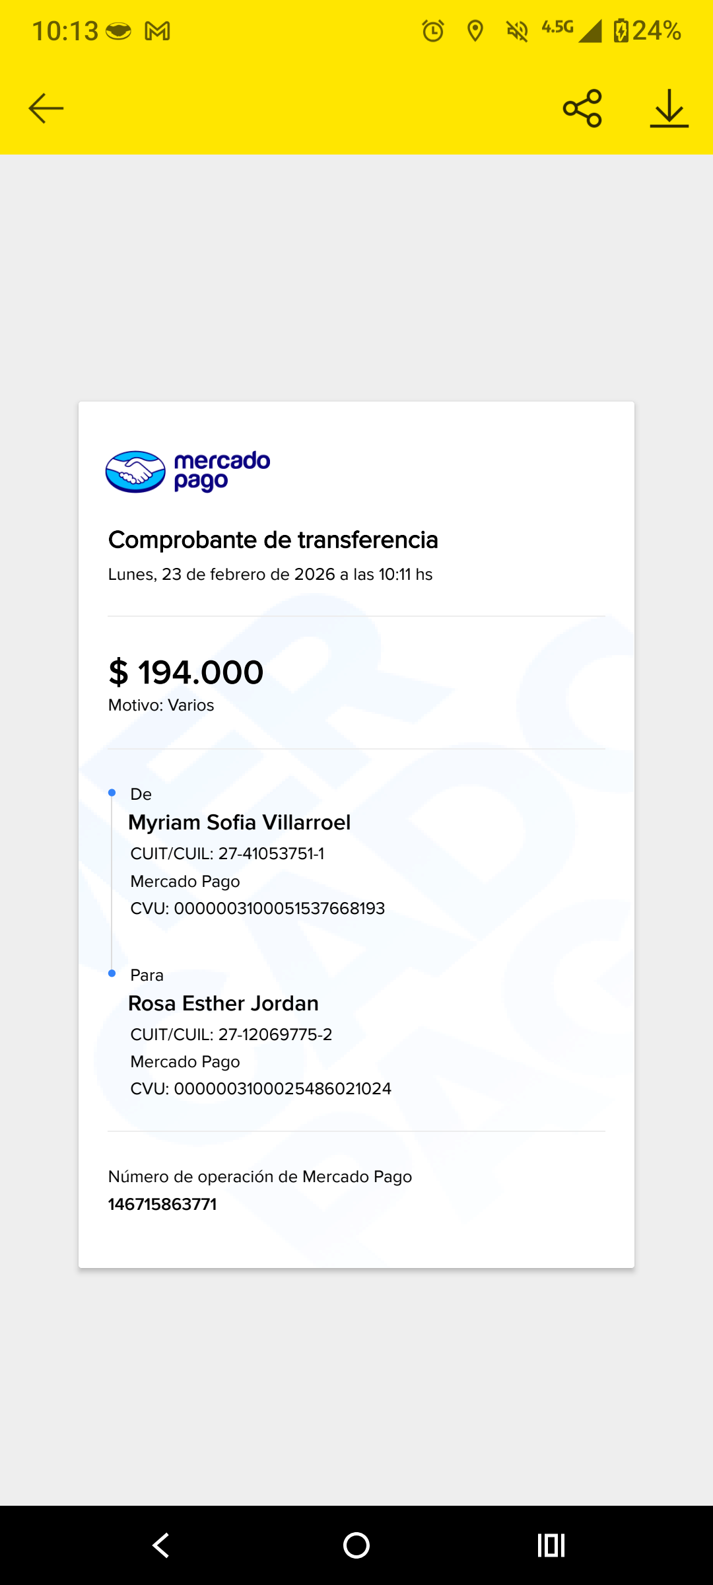
Task: Tap the battery indicator icon
Action: pyautogui.click(x=621, y=31)
